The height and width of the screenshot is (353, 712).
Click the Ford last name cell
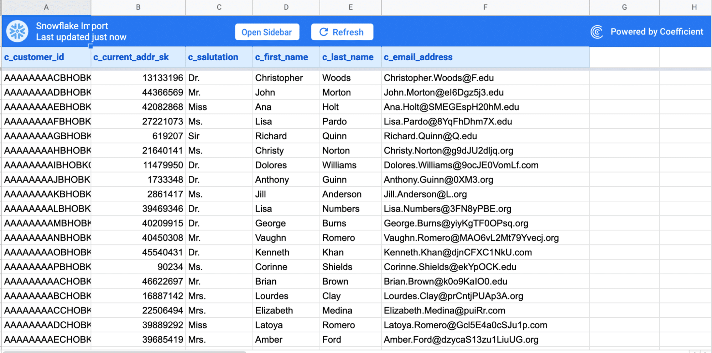click(x=350, y=340)
